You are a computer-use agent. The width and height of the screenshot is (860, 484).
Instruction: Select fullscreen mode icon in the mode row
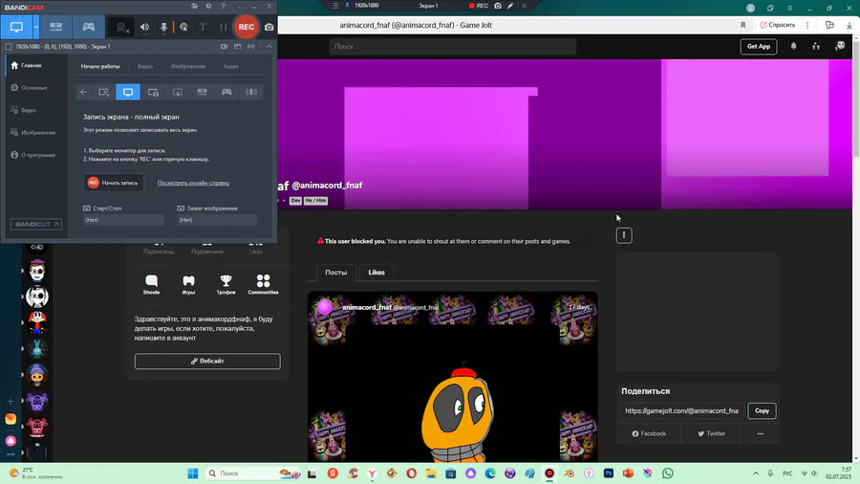pos(128,92)
